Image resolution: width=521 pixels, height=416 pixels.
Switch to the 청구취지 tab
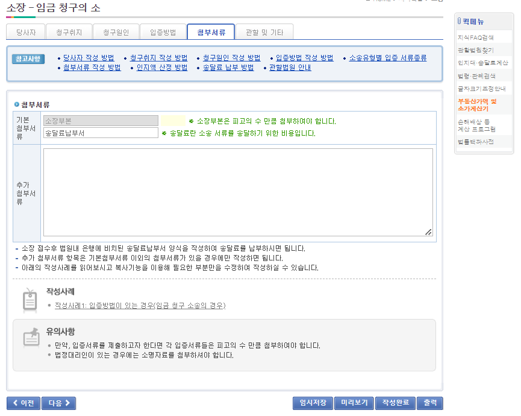[69, 33]
